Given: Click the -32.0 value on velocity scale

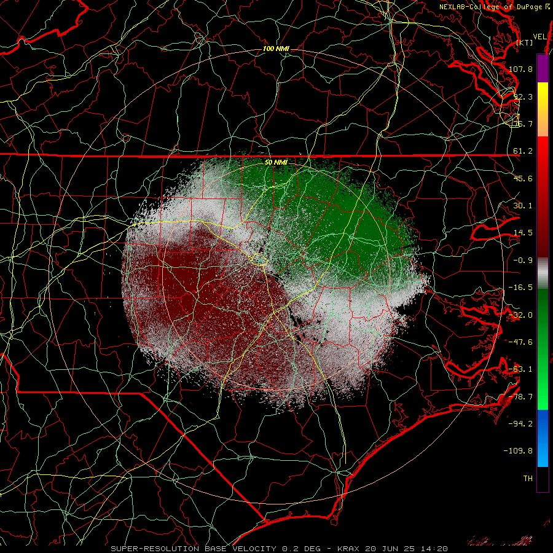Looking at the screenshot, I should click(520, 315).
